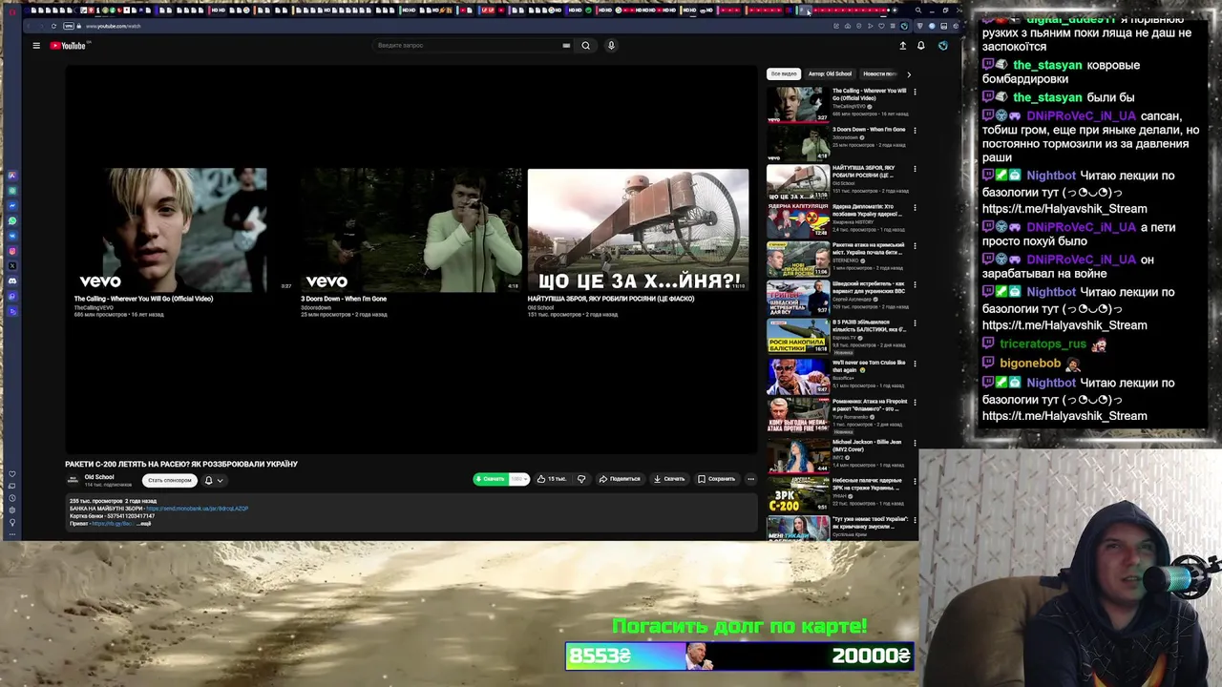Open the Old School channel avatar
This screenshot has width=1222, height=687.
point(73,480)
